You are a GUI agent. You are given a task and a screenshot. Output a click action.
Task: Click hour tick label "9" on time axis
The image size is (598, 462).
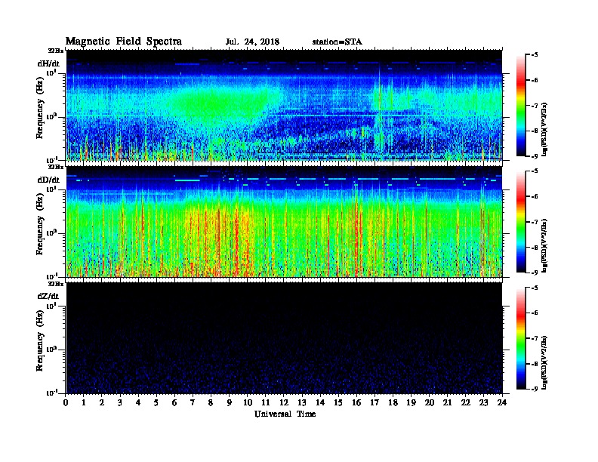tap(230, 402)
